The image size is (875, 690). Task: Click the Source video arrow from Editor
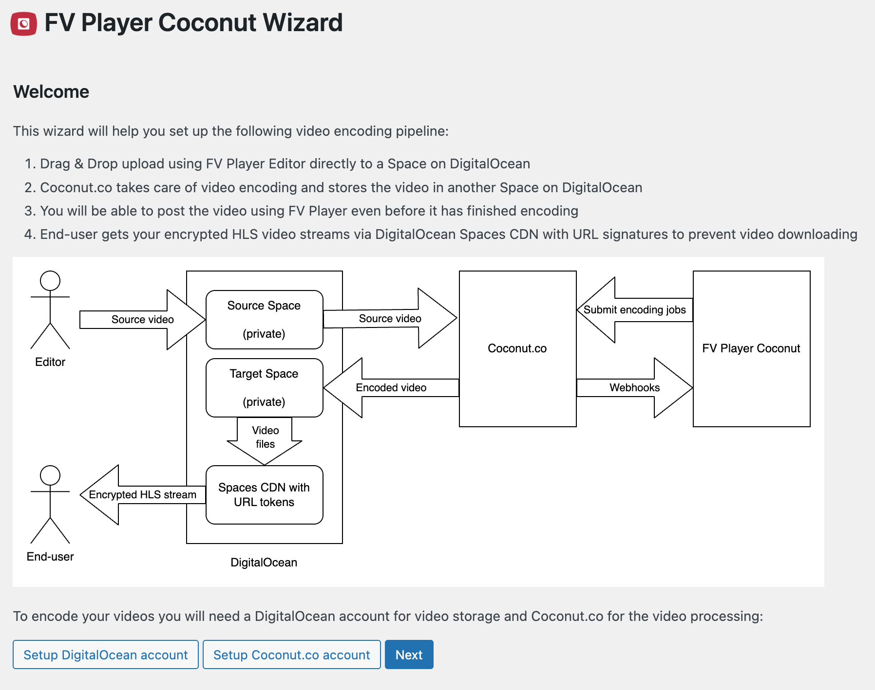pyautogui.click(x=142, y=320)
